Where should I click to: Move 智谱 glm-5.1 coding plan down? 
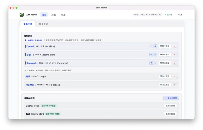pyautogui.click(x=155, y=55)
